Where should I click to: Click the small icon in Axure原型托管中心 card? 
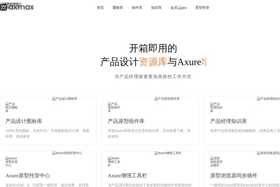(x=11, y=162)
